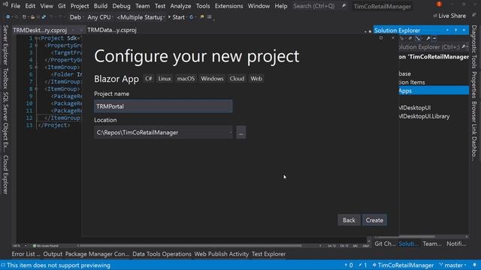Open the Edit menu
481x270 pixels.
pos(30,6)
